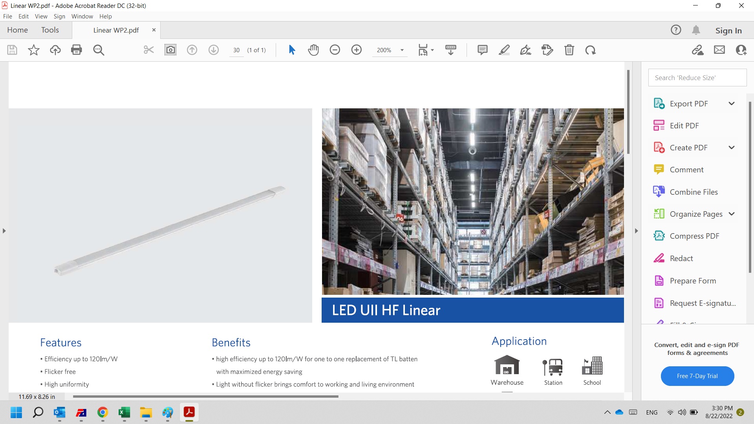Open the Edit PDF tool
Screen dimensions: 754x424
click(684, 126)
